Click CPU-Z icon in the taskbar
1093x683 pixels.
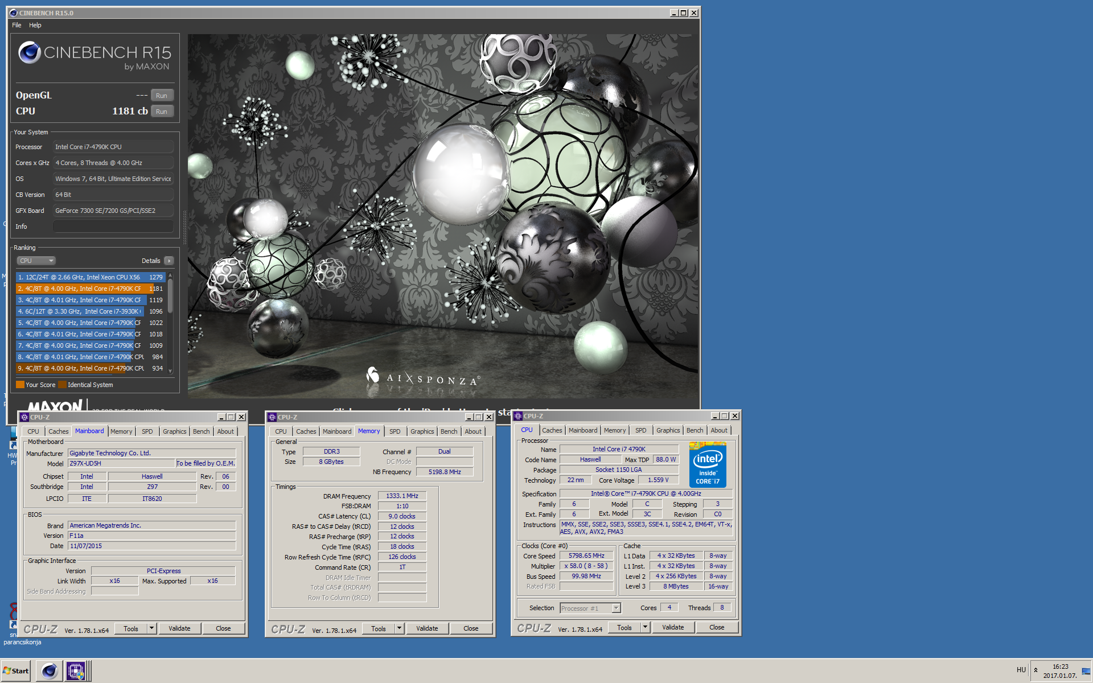75,671
